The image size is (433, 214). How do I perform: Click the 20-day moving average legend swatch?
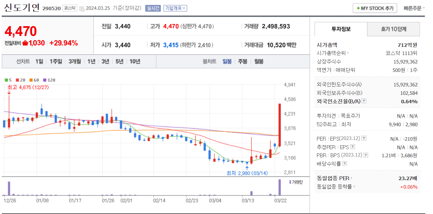[17, 80]
